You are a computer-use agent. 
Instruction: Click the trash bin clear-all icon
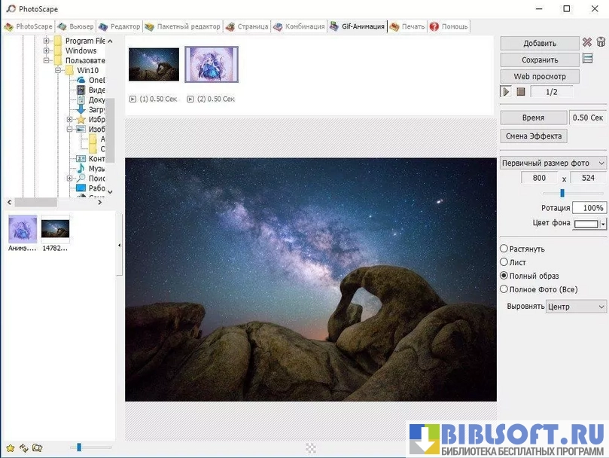[x=601, y=43]
